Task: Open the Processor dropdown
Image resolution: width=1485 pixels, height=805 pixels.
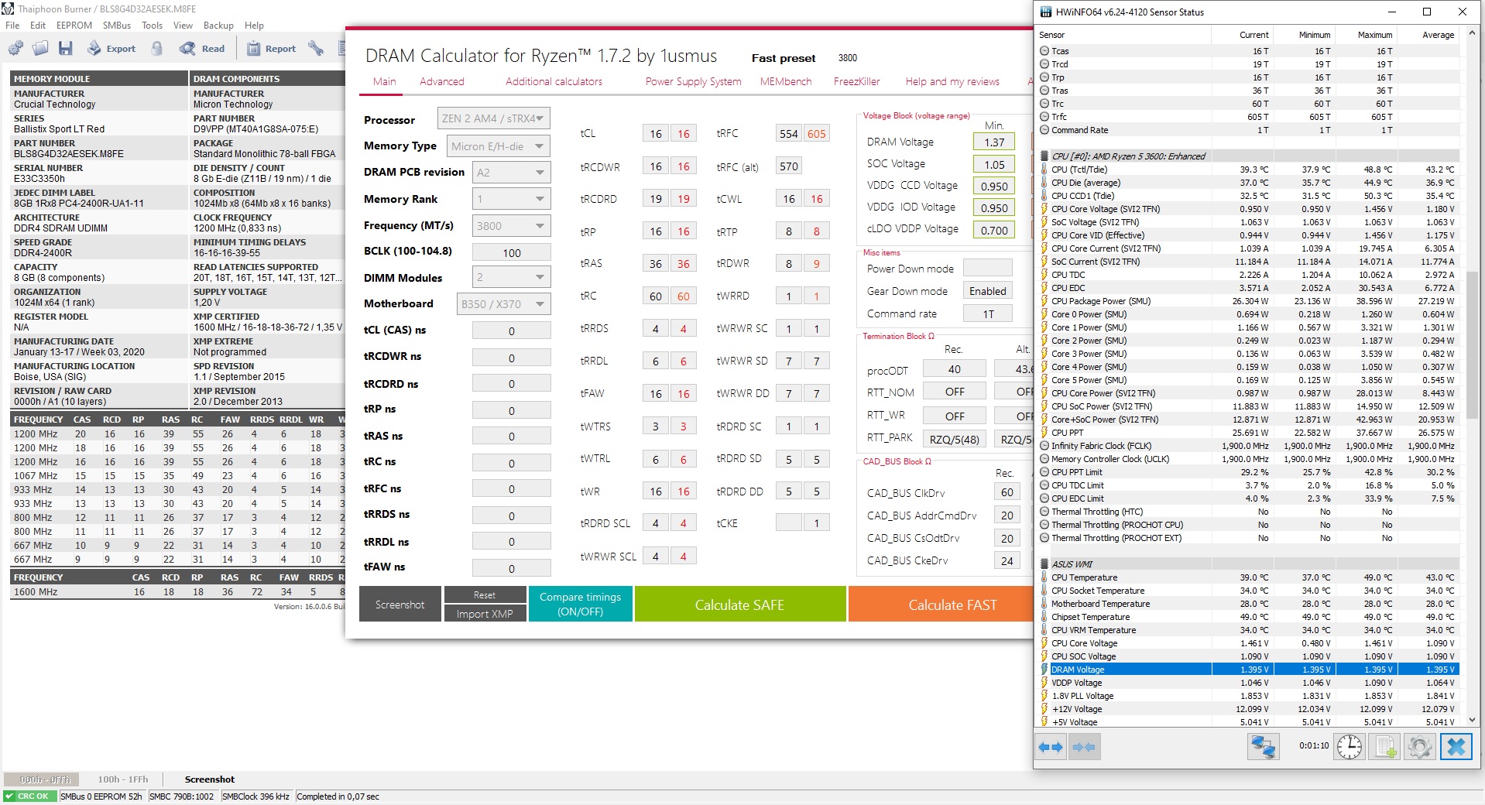Action: [x=494, y=118]
